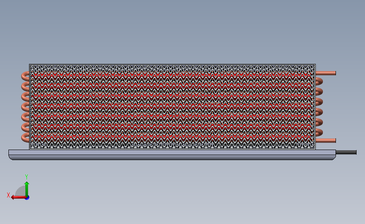Select the bottom copper U-bend on the left side

[25, 137]
